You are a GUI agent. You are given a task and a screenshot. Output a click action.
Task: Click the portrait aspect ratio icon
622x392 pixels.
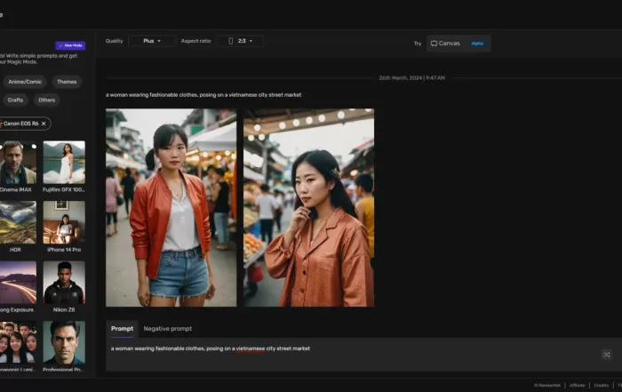230,41
